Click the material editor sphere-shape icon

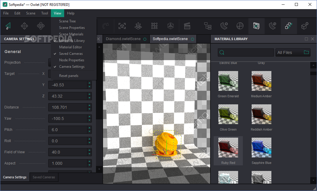pyautogui.click(x=272, y=26)
